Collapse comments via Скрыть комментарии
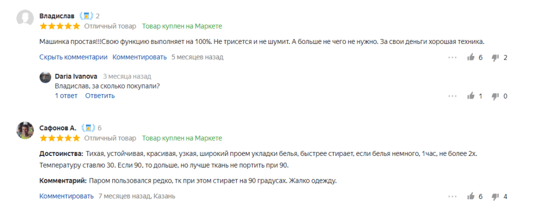Screen dimensions: 536x224 click(73, 57)
